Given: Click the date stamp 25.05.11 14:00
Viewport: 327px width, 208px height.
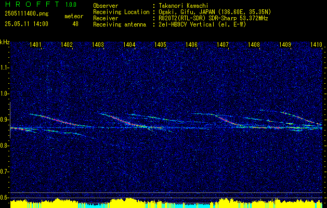Looking at the screenshot, I should 27,24.
